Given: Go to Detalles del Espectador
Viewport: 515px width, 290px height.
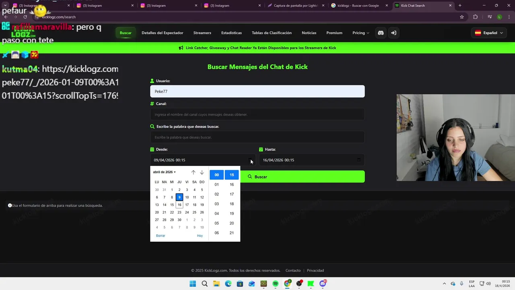Looking at the screenshot, I should 162,33.
